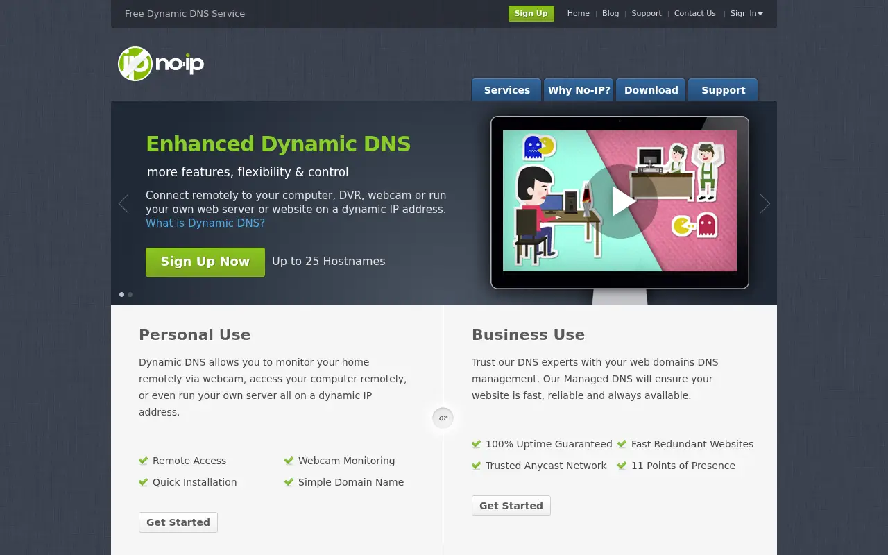The width and height of the screenshot is (888, 555).
Task: Click the Fast Redundant Websites text
Action: [692, 444]
